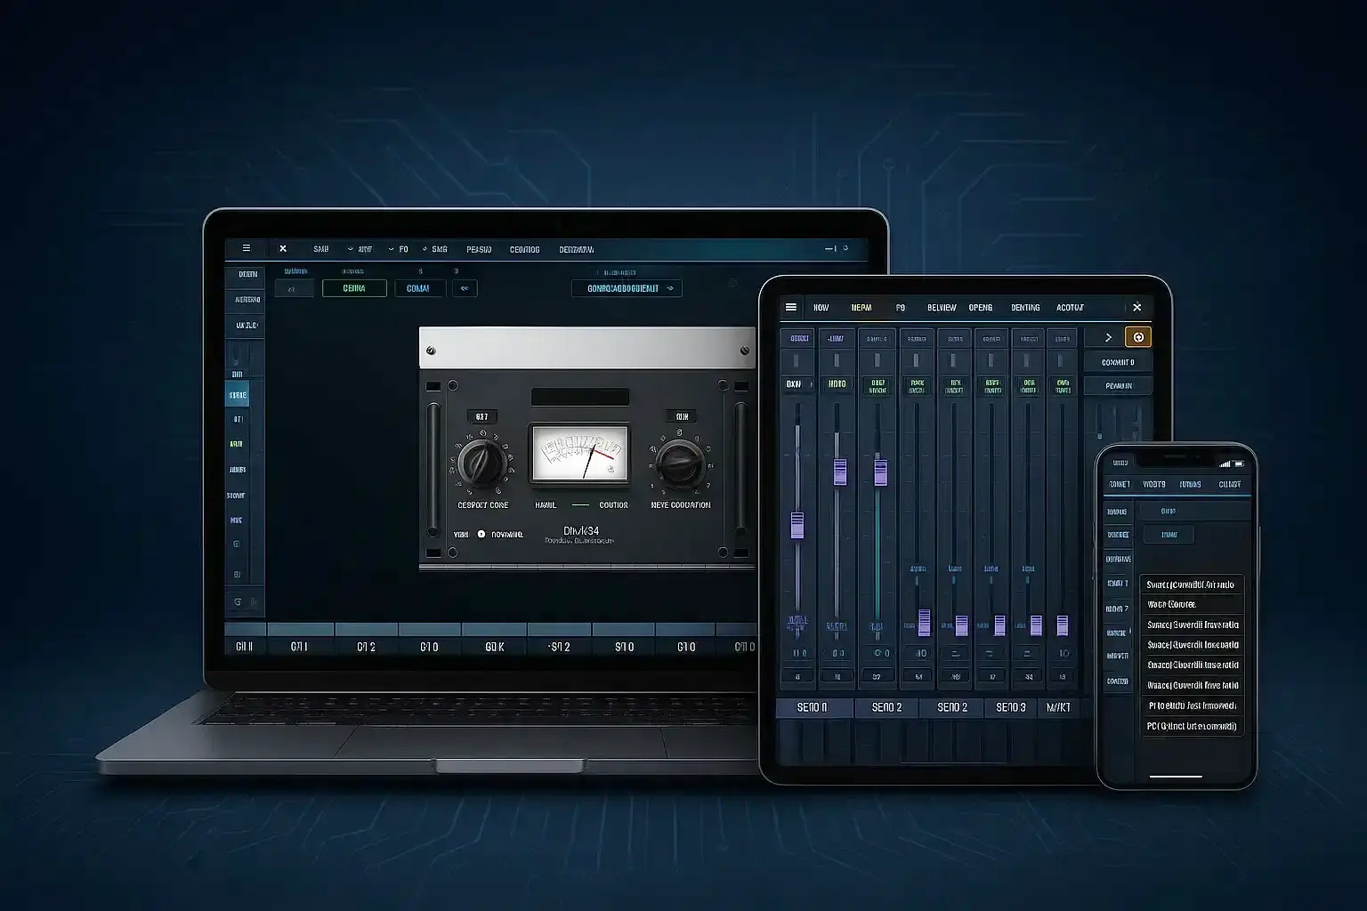
Task: Click the left knob above CESPOCT CONE
Action: point(482,463)
